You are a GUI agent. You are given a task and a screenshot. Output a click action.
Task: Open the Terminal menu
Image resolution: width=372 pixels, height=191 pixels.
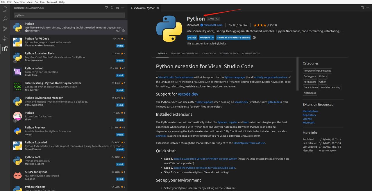[52, 2]
